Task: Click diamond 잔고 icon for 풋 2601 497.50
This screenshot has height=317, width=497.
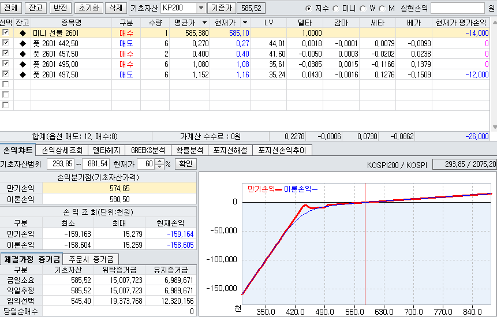Action: 23,75
